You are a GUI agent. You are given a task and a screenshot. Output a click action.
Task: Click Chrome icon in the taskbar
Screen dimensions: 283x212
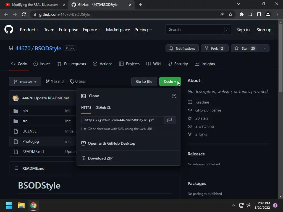(33, 205)
